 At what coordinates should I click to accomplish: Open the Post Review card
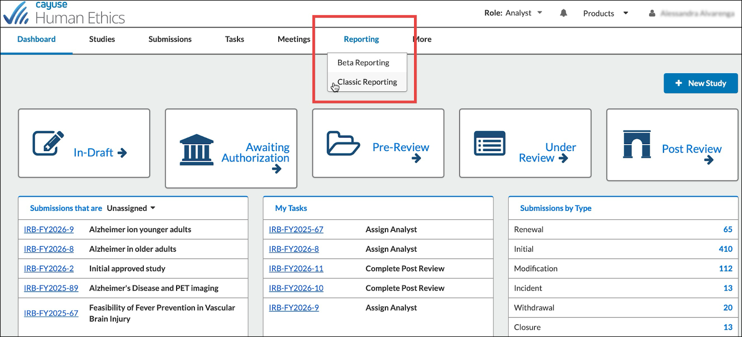point(672,145)
